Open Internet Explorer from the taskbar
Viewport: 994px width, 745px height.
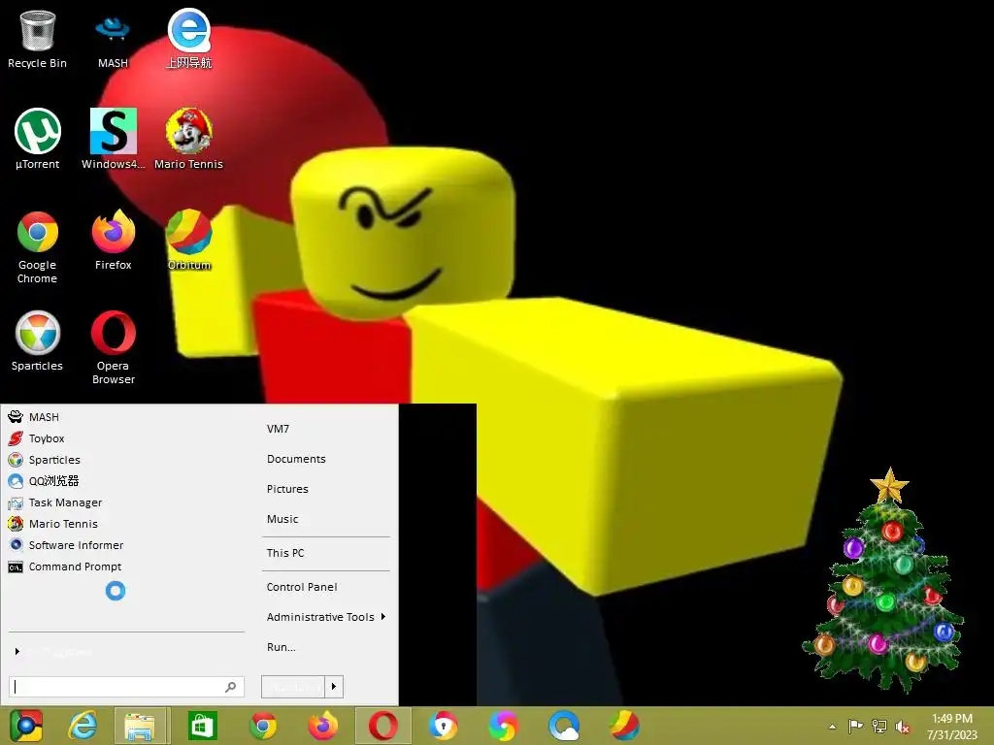click(x=83, y=726)
